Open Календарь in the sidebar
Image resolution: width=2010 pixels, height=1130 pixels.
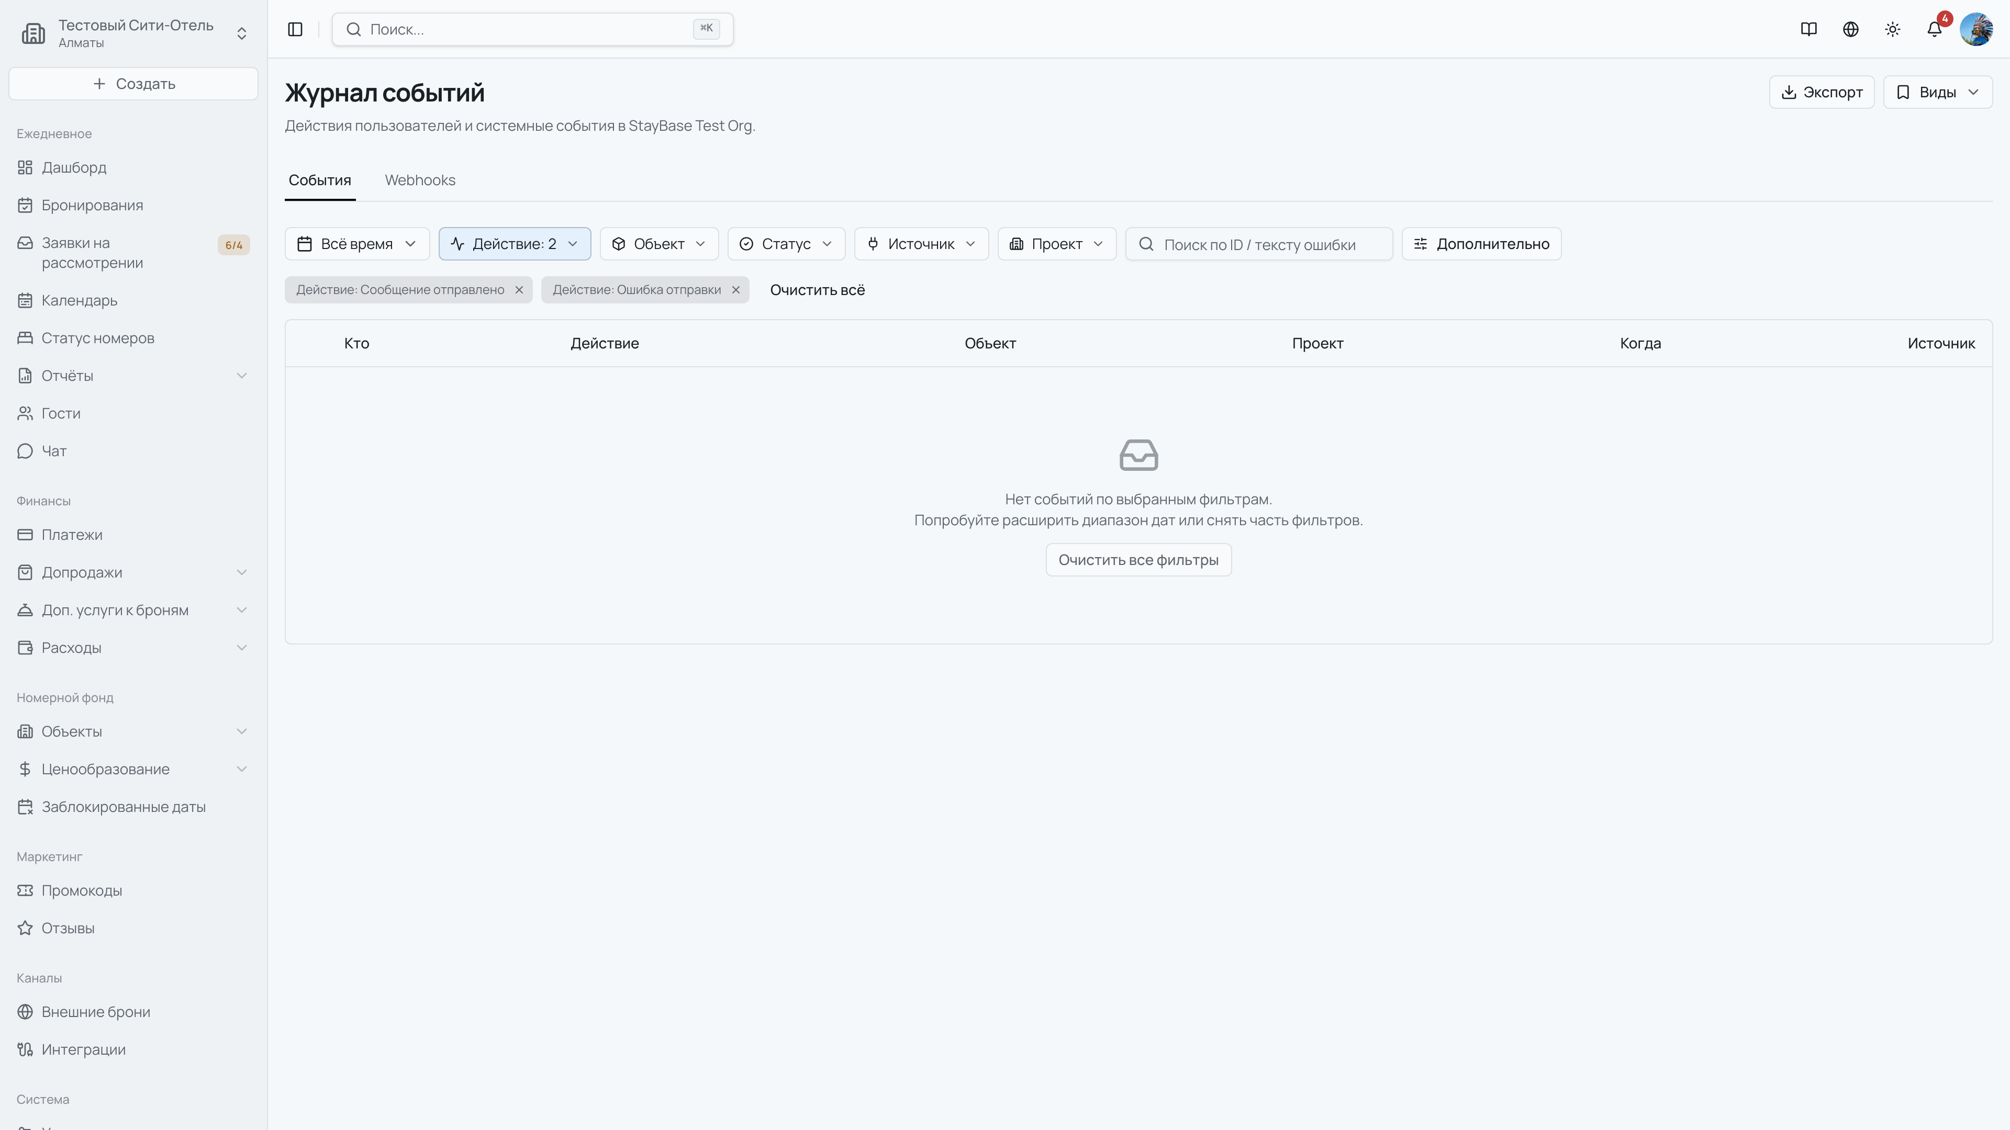(133, 300)
